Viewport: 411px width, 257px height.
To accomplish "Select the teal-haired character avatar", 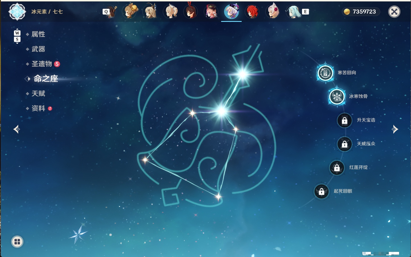I will point(293,12).
